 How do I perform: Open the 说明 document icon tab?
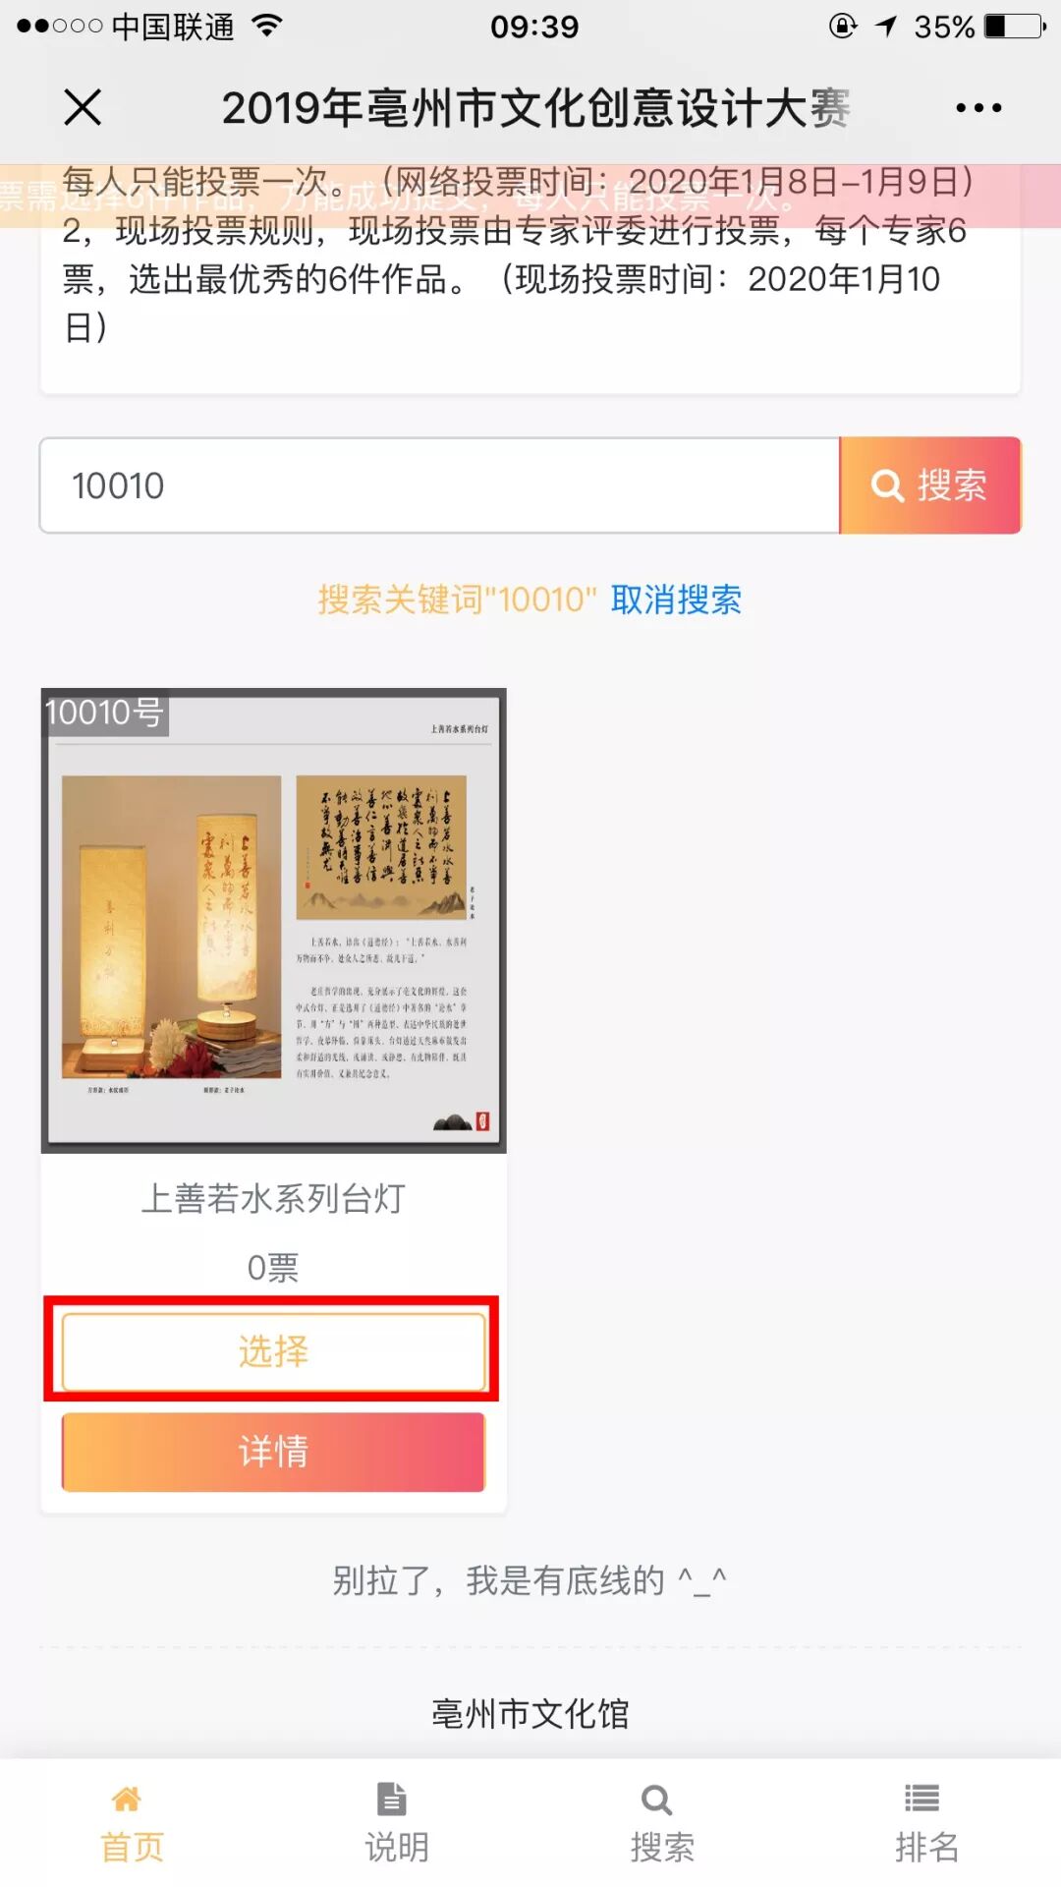(x=392, y=1799)
